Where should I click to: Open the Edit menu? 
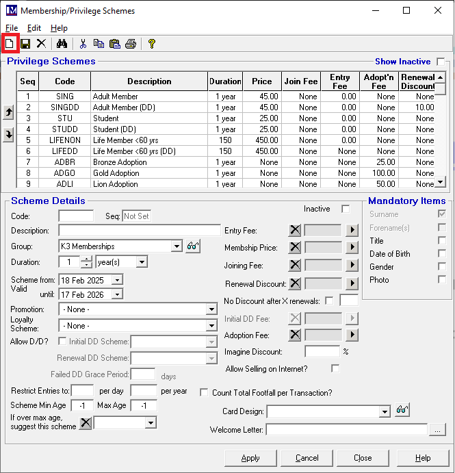pos(34,28)
